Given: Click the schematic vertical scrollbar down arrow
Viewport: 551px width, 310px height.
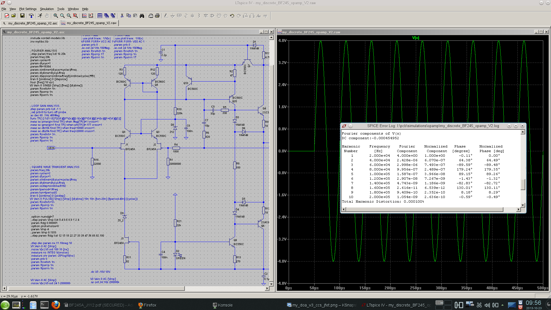Looking at the screenshot, I should (271, 284).
